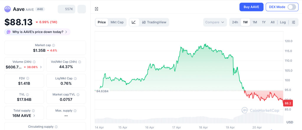This screenshot has height=130, width=302.
Task: Select the 1Y time range
Action: coord(264,22)
